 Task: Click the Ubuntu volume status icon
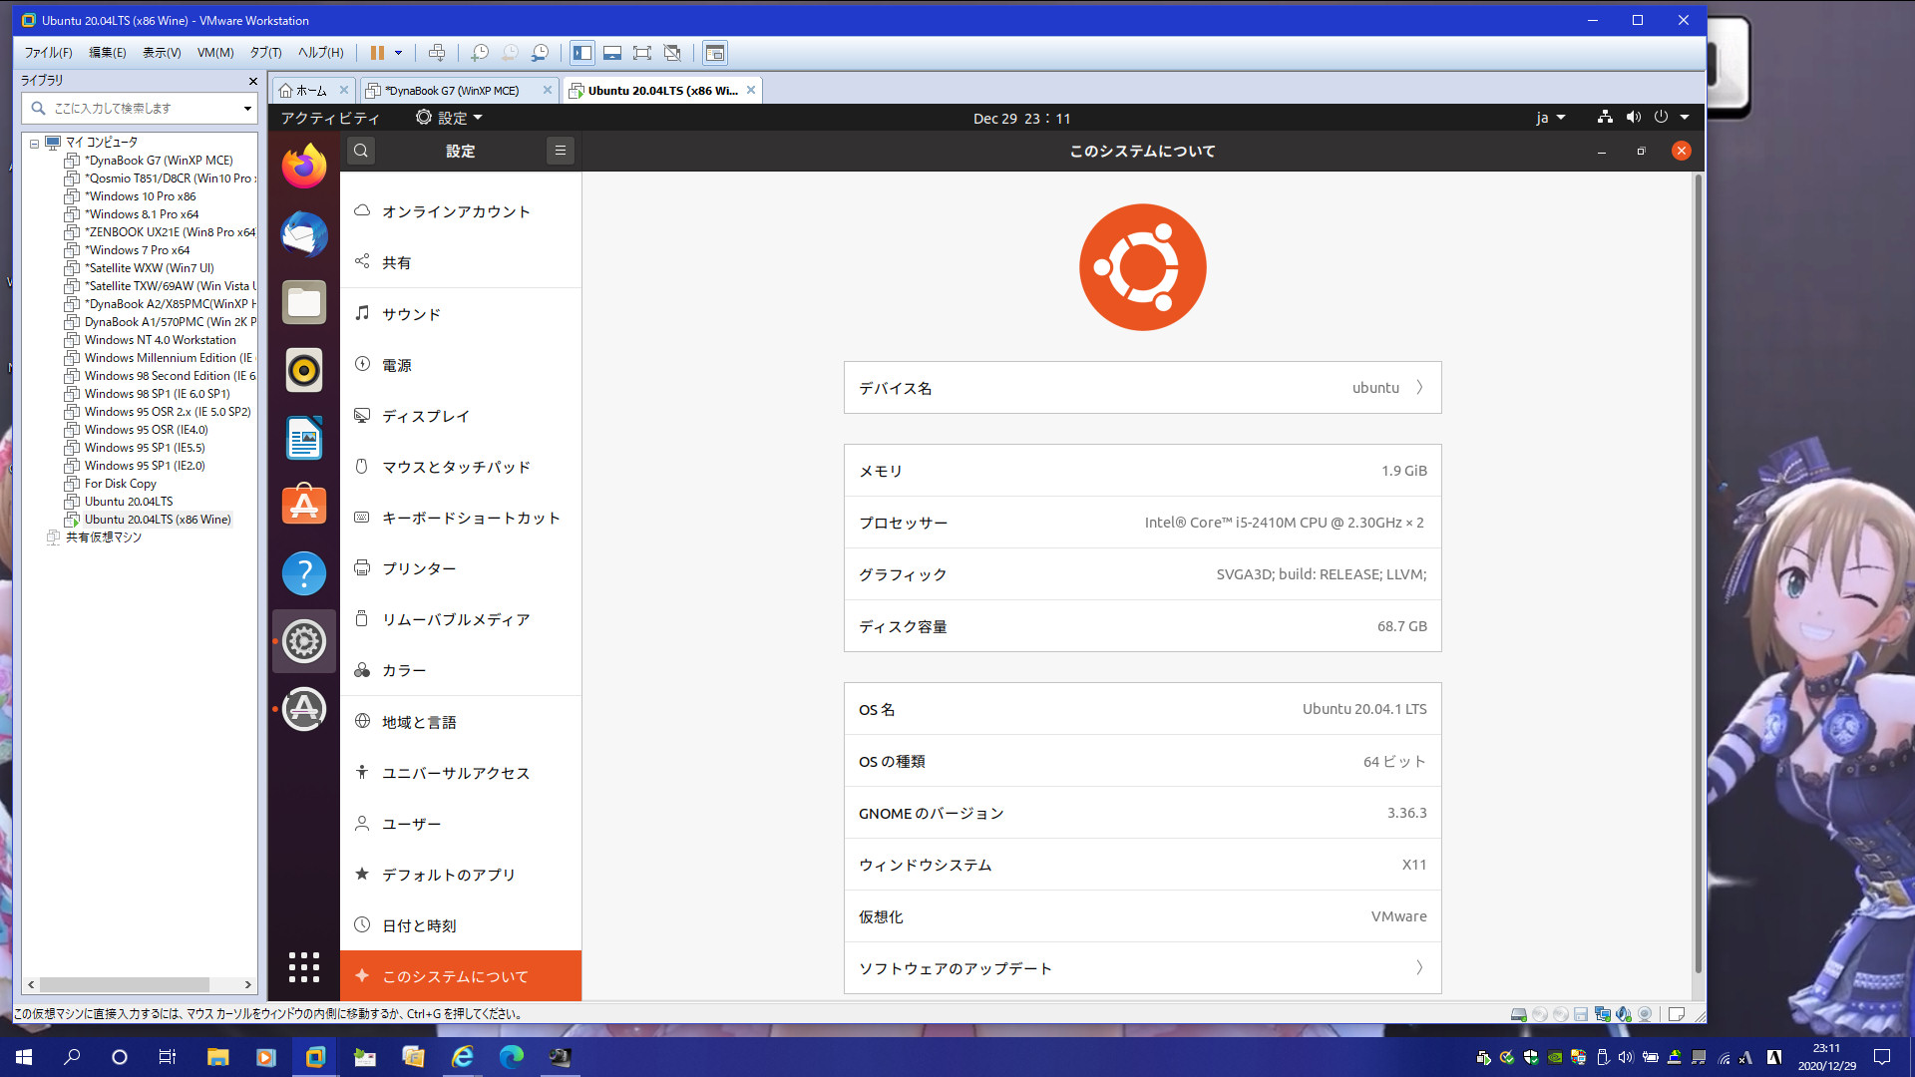[x=1633, y=118]
